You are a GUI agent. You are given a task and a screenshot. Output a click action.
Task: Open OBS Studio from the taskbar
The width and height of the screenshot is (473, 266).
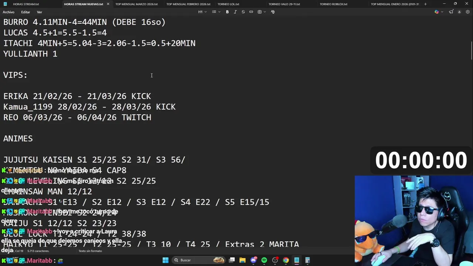[275, 260]
